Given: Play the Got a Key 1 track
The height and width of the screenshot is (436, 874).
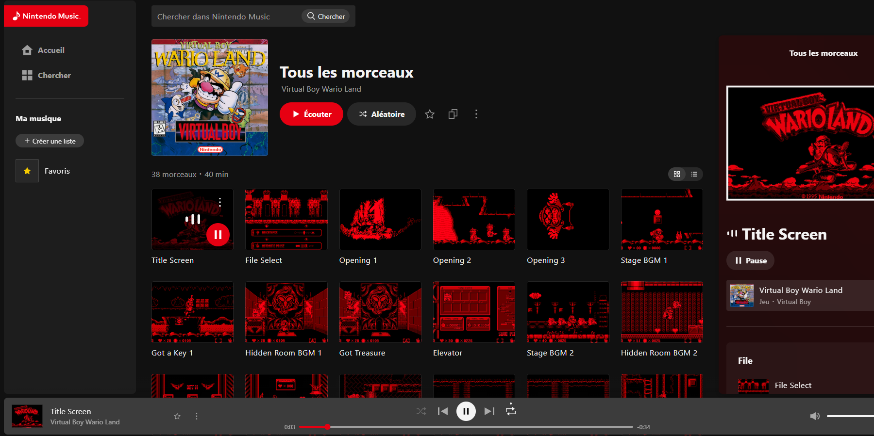Looking at the screenshot, I should tap(192, 312).
